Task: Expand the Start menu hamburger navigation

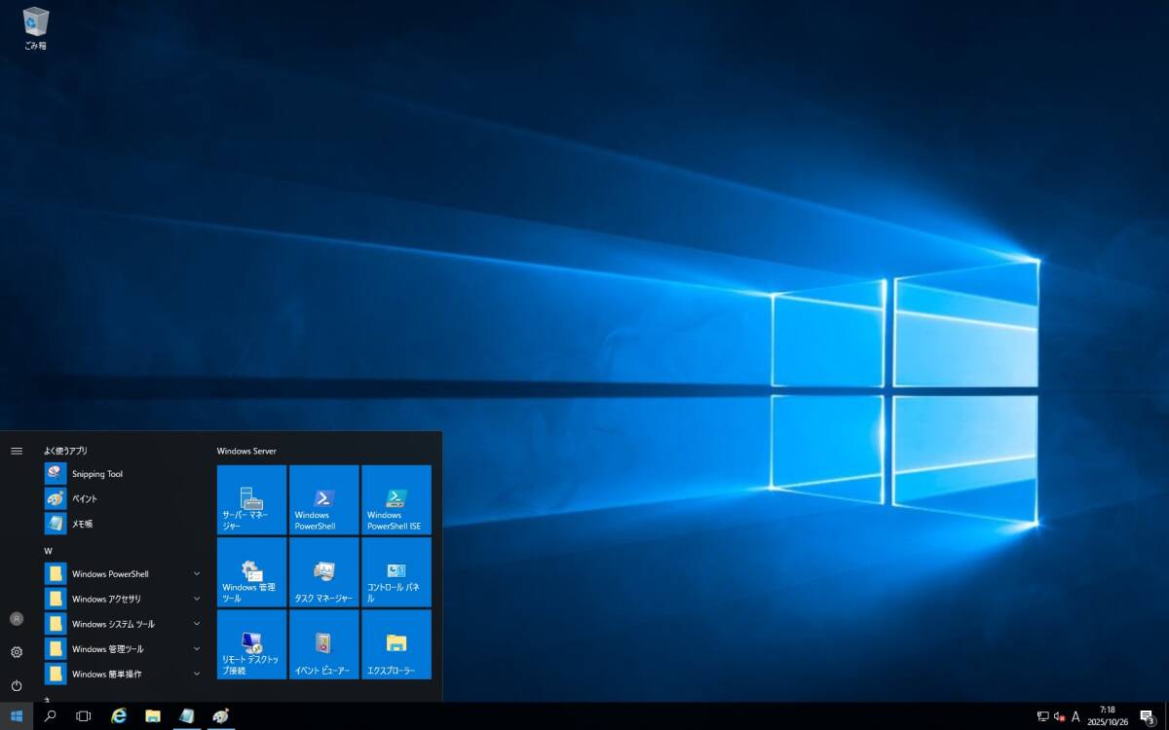Action: [17, 451]
